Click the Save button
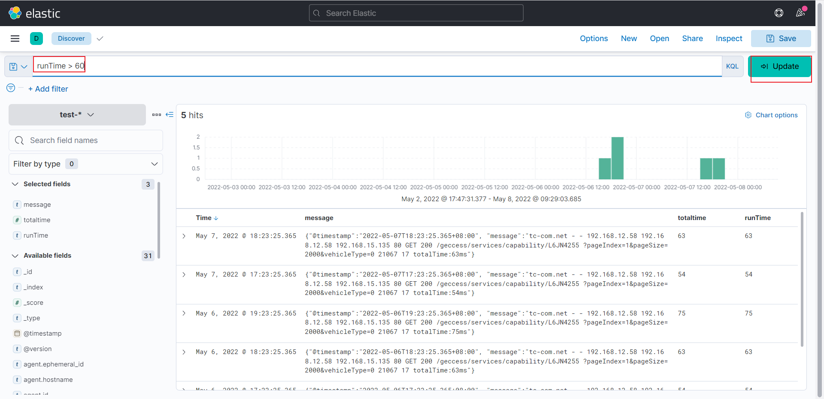This screenshot has width=824, height=399. click(x=781, y=39)
